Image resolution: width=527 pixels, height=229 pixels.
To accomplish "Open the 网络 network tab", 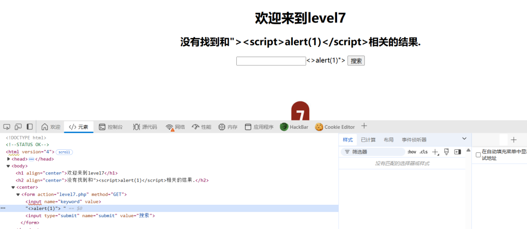I will point(175,127).
